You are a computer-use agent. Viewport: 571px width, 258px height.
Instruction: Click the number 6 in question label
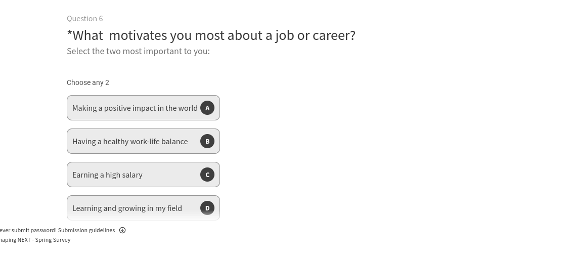point(101,19)
